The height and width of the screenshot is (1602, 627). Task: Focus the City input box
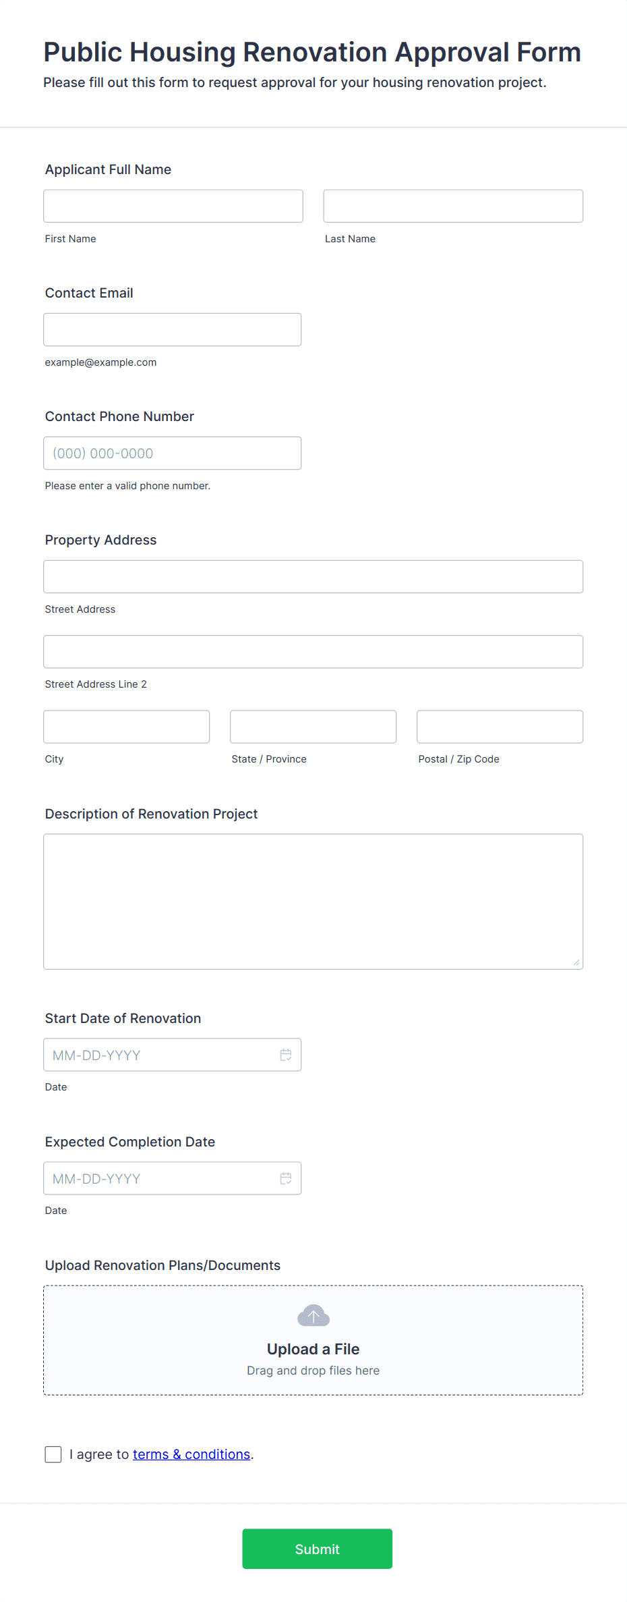pos(127,726)
